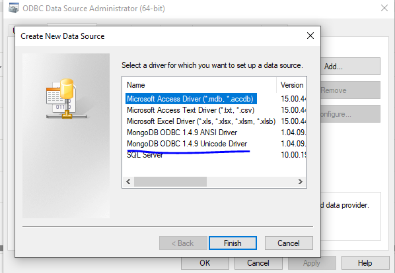Click the left scroll arrow of driver list
This screenshot has height=273, width=395.
(128, 181)
